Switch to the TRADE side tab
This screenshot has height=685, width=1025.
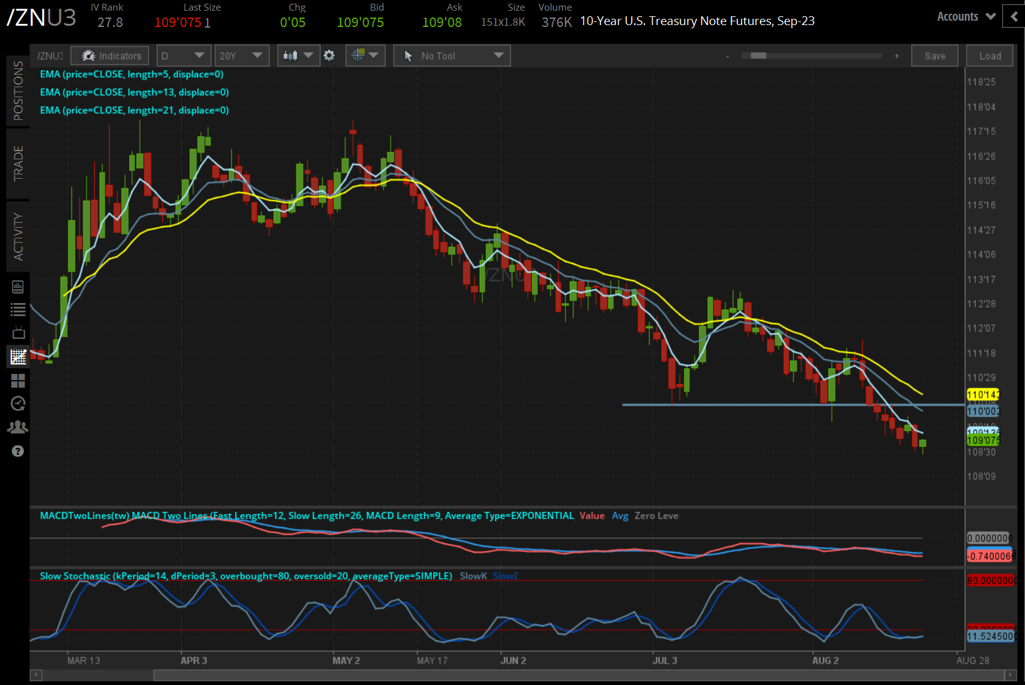point(18,164)
